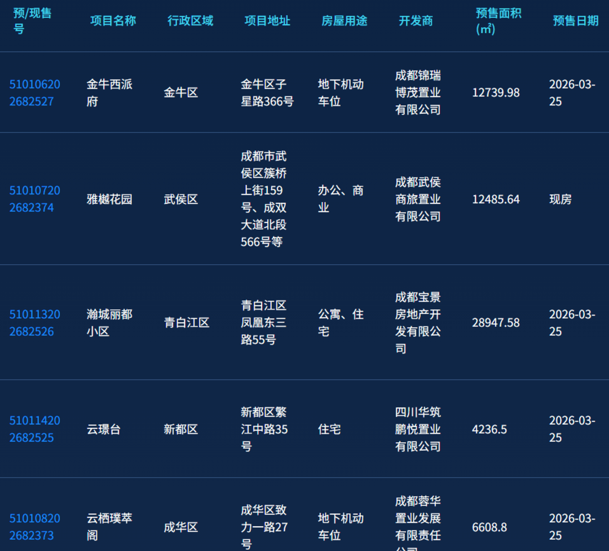Select the 预售日期 column header

(575, 21)
